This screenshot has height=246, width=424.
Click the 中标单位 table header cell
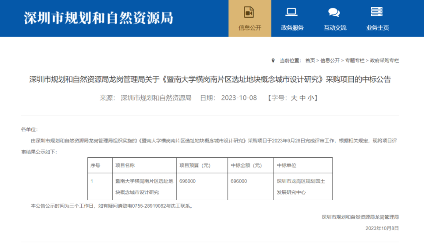[x=303, y=165]
